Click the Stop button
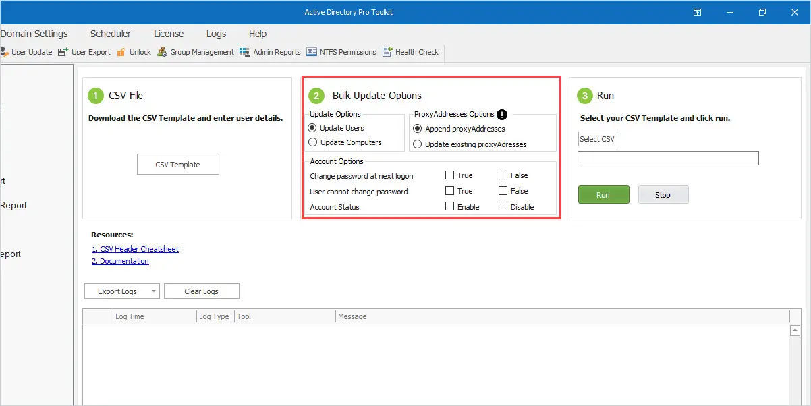811x406 pixels. coord(663,195)
